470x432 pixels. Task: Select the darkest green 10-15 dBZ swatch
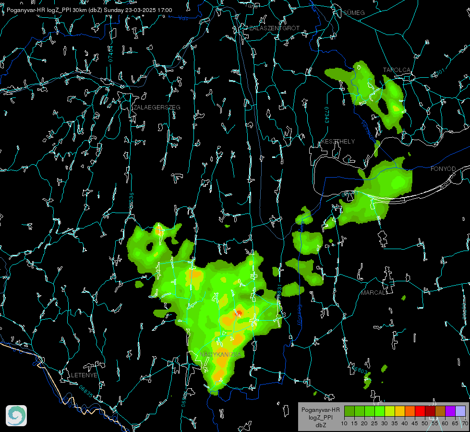349,411
